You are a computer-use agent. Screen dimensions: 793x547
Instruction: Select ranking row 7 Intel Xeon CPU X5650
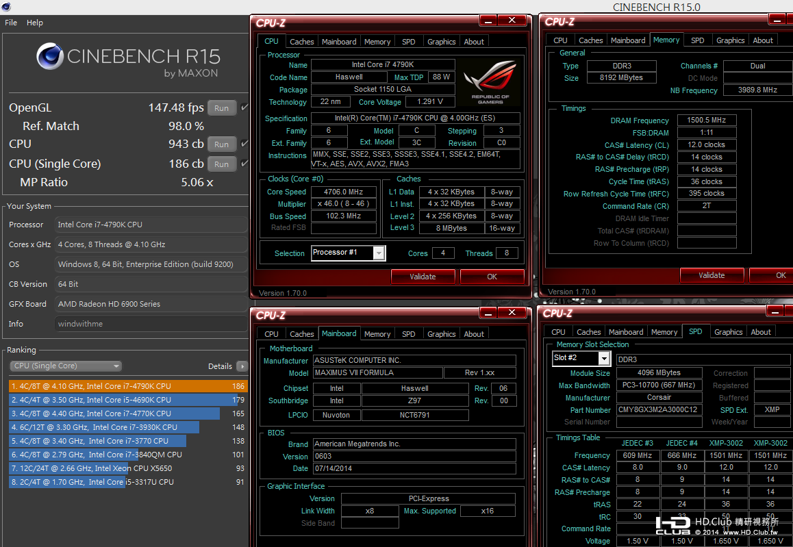tap(128, 468)
